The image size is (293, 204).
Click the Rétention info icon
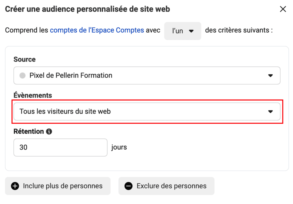(x=49, y=132)
